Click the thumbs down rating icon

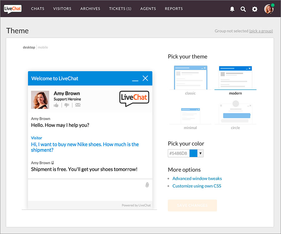67,105
